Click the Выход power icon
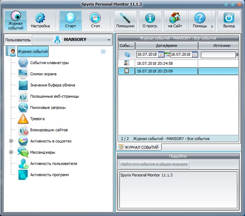The image size is (245, 216). point(229,20)
